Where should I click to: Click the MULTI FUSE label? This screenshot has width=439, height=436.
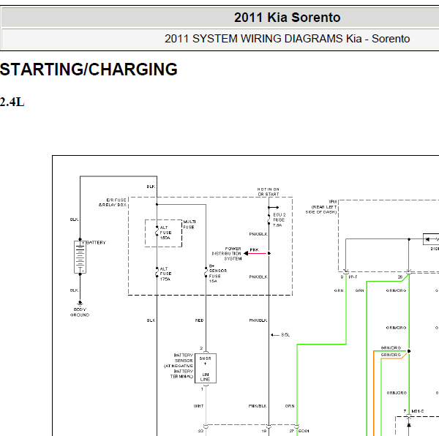[x=190, y=225]
